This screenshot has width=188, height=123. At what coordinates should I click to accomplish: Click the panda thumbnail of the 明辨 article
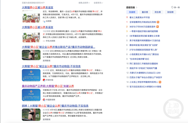pyautogui.click(x=31, y=115)
